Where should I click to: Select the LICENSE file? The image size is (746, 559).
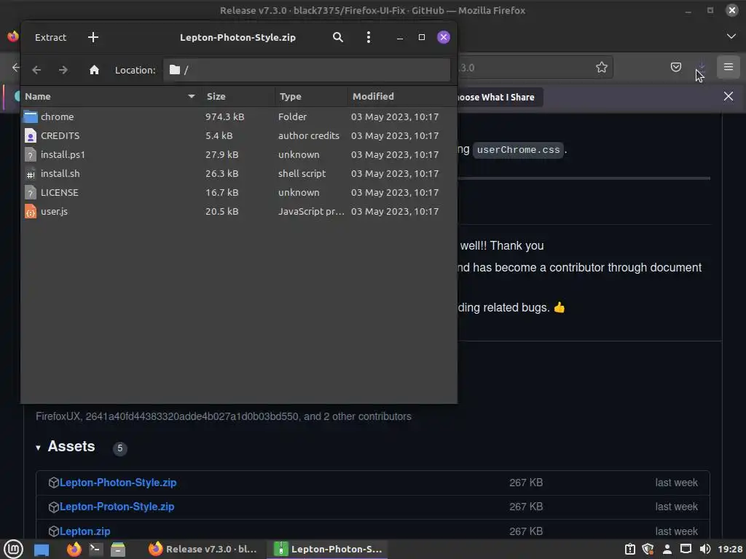pyautogui.click(x=239, y=192)
